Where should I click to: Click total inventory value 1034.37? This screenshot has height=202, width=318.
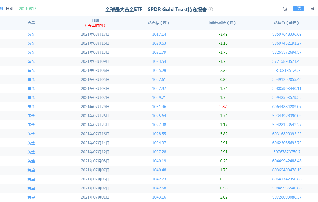click(x=159, y=143)
